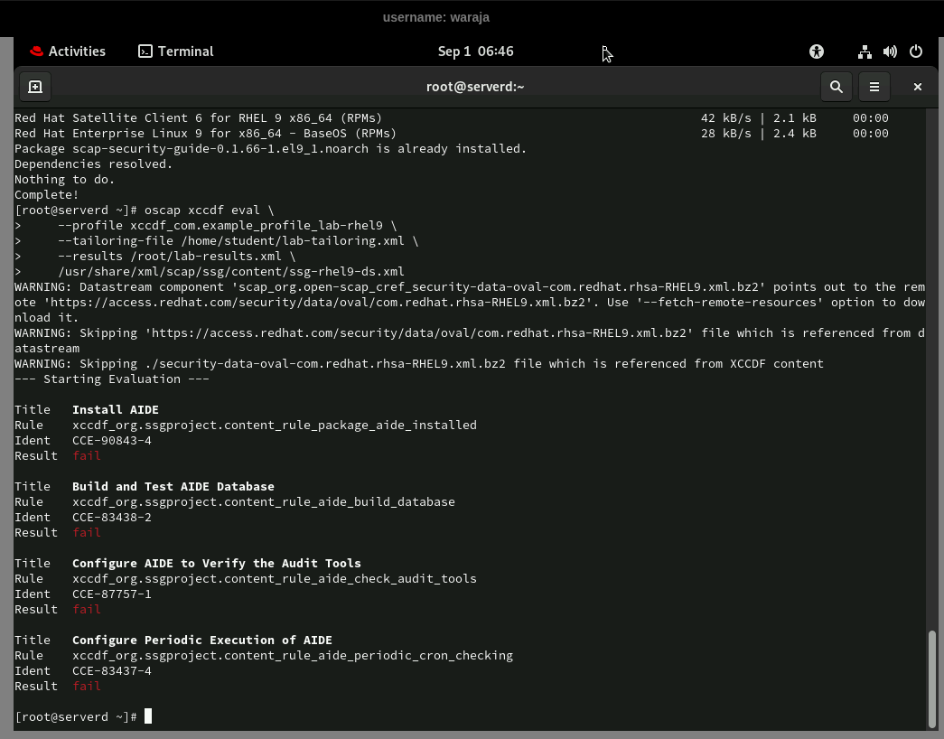Screen dimensions: 944x739
Task: Click the 'Install AIDE' title text
Action: pyautogui.click(x=116, y=409)
